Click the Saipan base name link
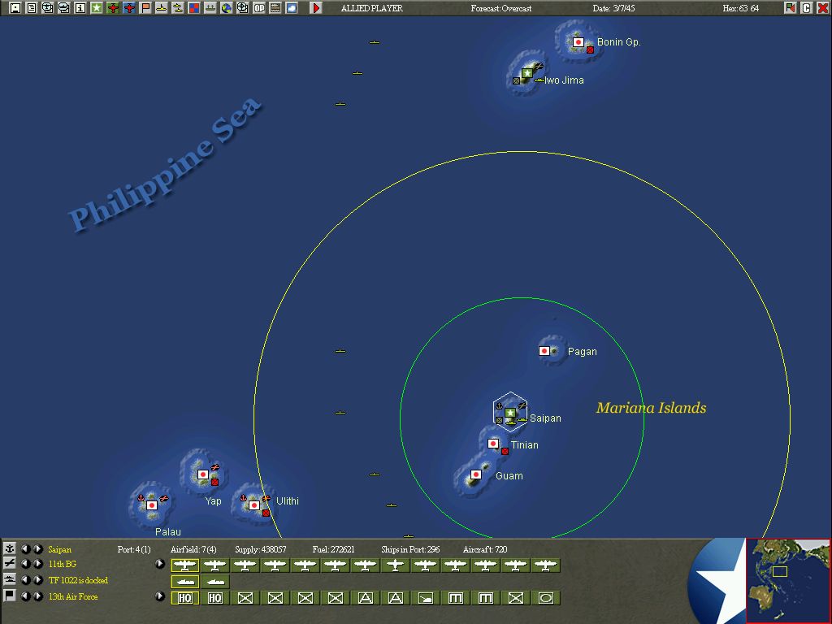The height and width of the screenshot is (624, 832). [x=59, y=550]
